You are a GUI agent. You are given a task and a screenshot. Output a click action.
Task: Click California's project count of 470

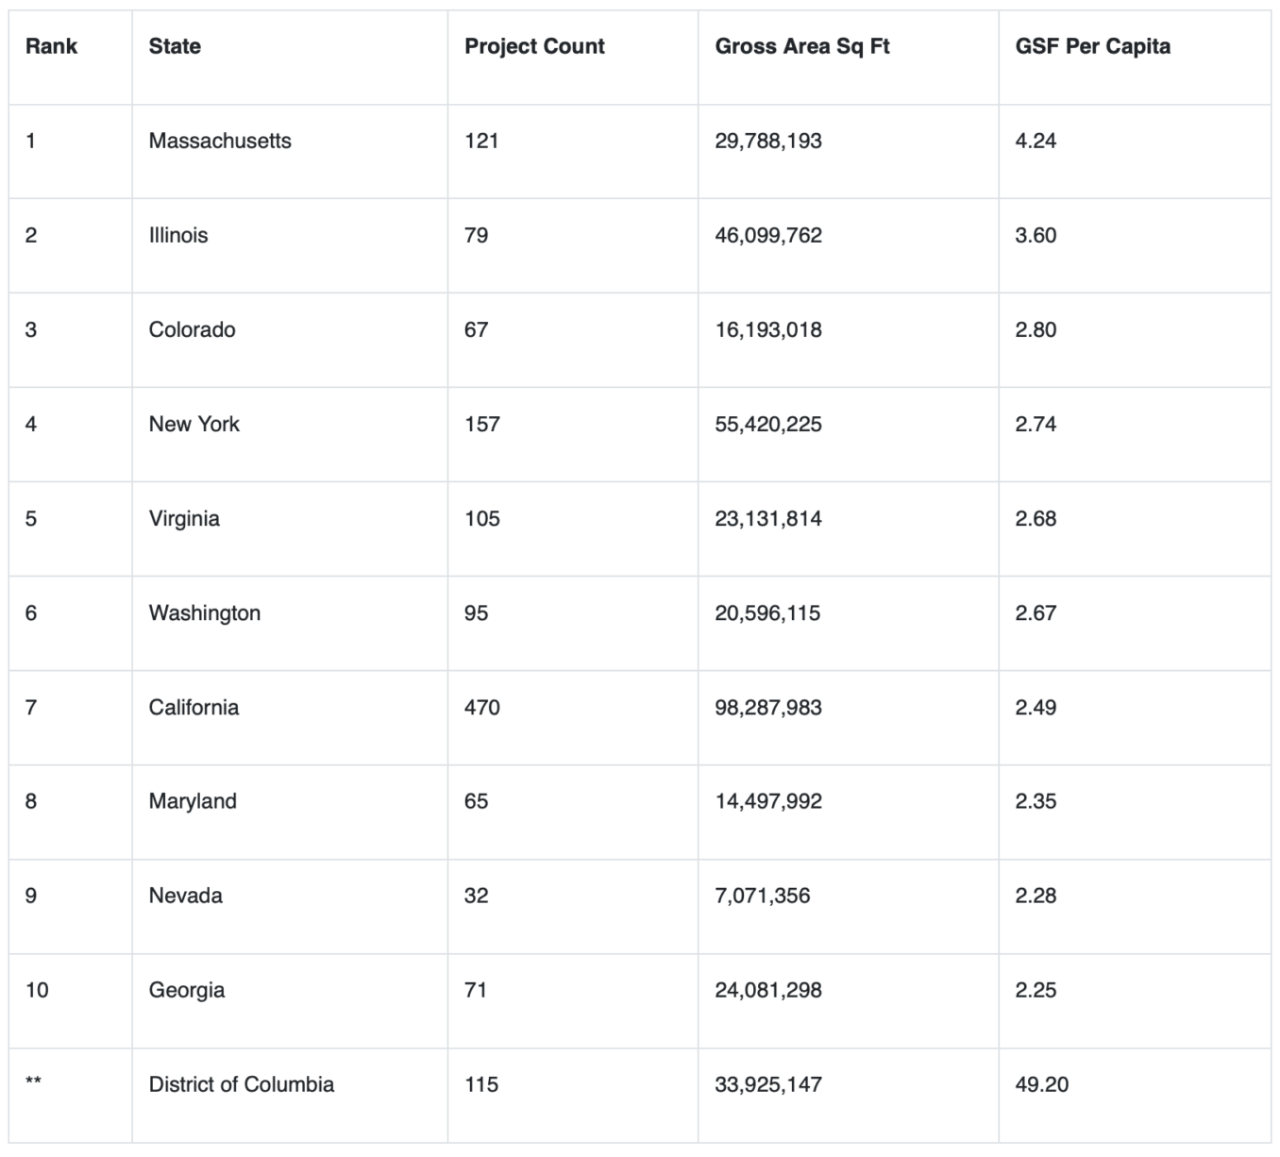coord(481,707)
